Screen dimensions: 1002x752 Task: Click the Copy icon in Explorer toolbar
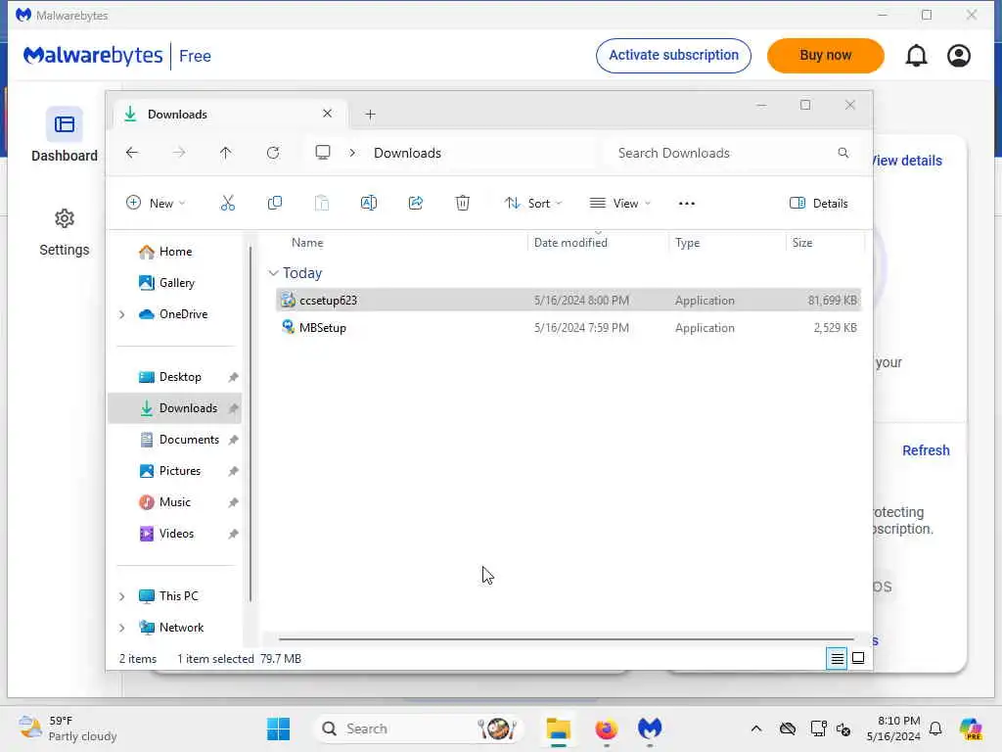click(275, 204)
